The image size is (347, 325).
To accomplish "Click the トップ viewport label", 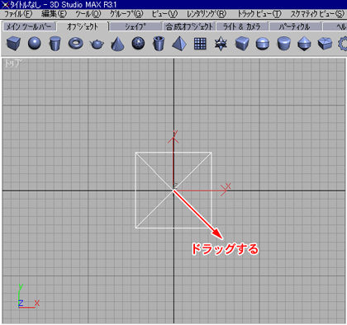I will pos(12,64).
